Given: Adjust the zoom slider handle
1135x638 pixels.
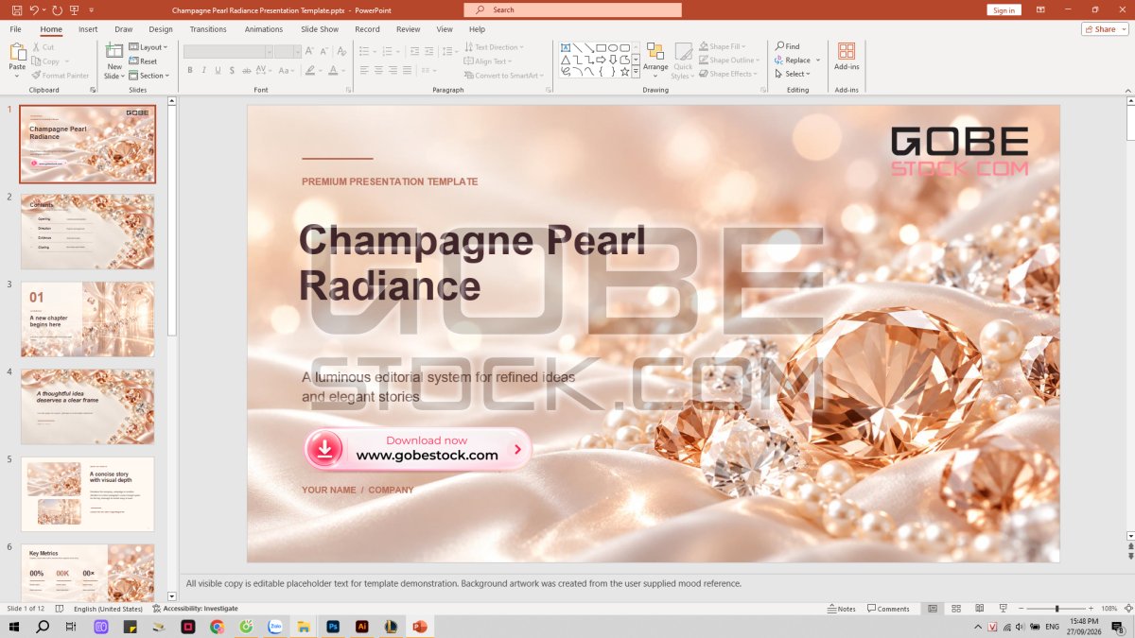Looking at the screenshot, I should tap(1056, 609).
